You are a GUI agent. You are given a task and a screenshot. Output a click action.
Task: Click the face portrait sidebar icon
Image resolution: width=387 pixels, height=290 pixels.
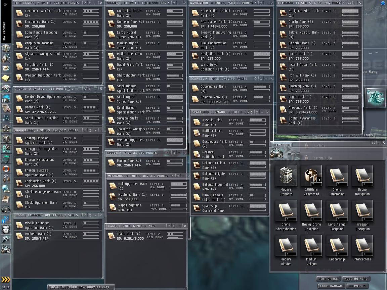(6, 229)
